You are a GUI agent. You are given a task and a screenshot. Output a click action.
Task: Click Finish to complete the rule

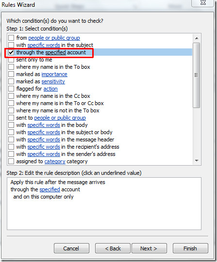click(x=190, y=248)
